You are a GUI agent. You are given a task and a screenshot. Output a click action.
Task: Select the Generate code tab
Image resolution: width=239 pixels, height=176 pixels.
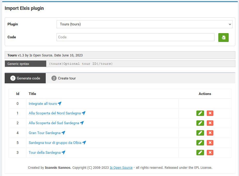(x=25, y=78)
